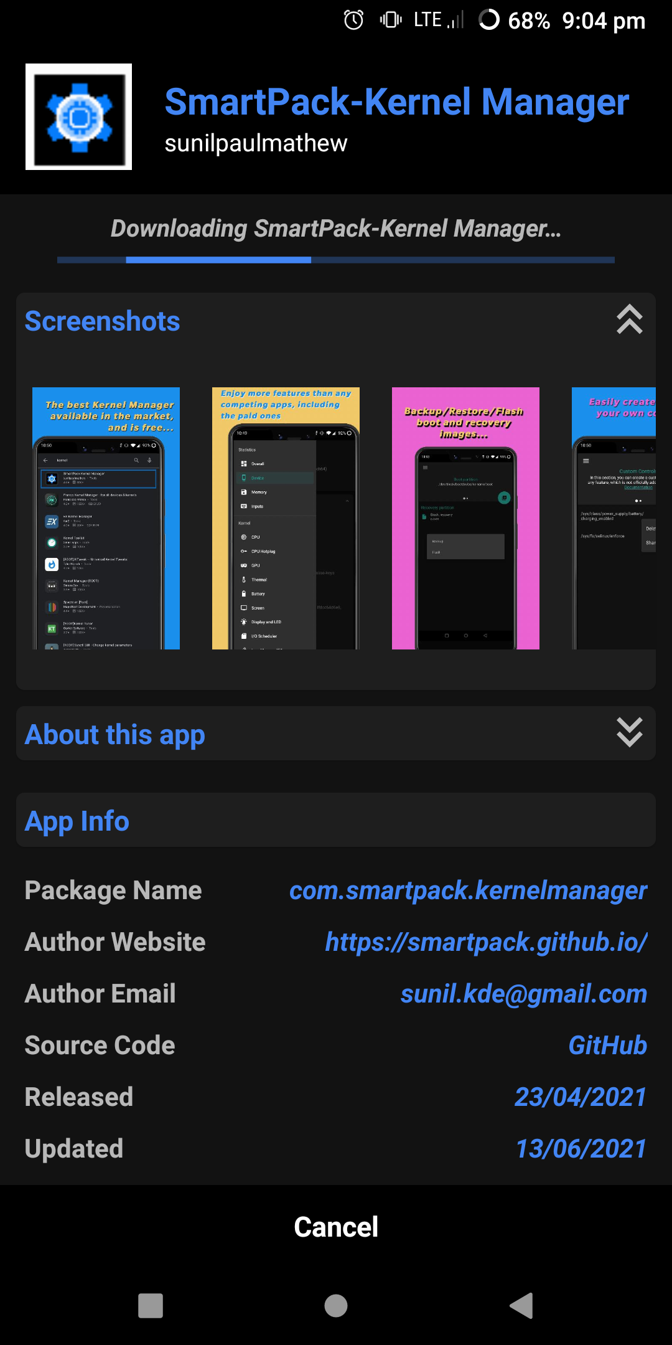This screenshot has width=672, height=1345.
Task: Open the blue 'best Kernel Manager' screenshot
Action: coord(106,518)
